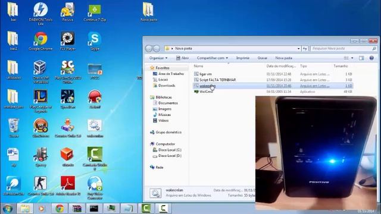
Task: Select the Nova pasta folder on the desktop
Action: coord(148,12)
